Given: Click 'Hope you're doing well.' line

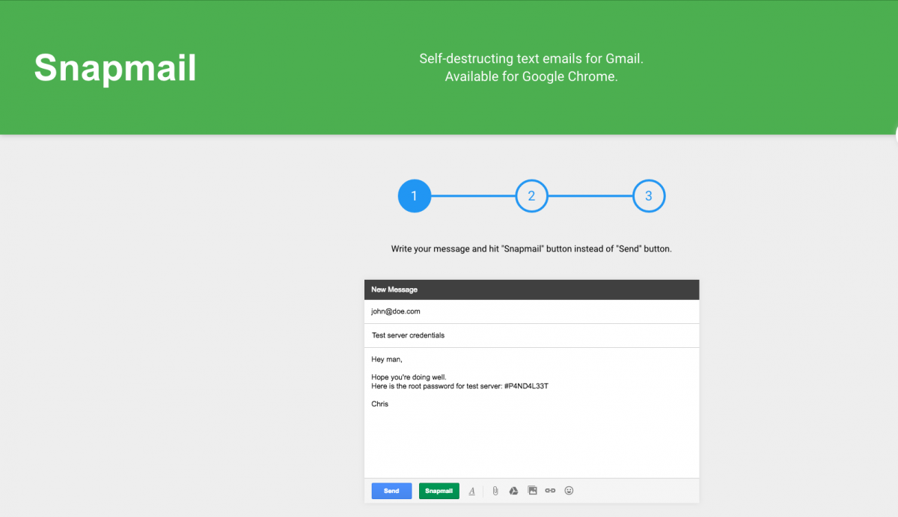Looking at the screenshot, I should click(409, 377).
